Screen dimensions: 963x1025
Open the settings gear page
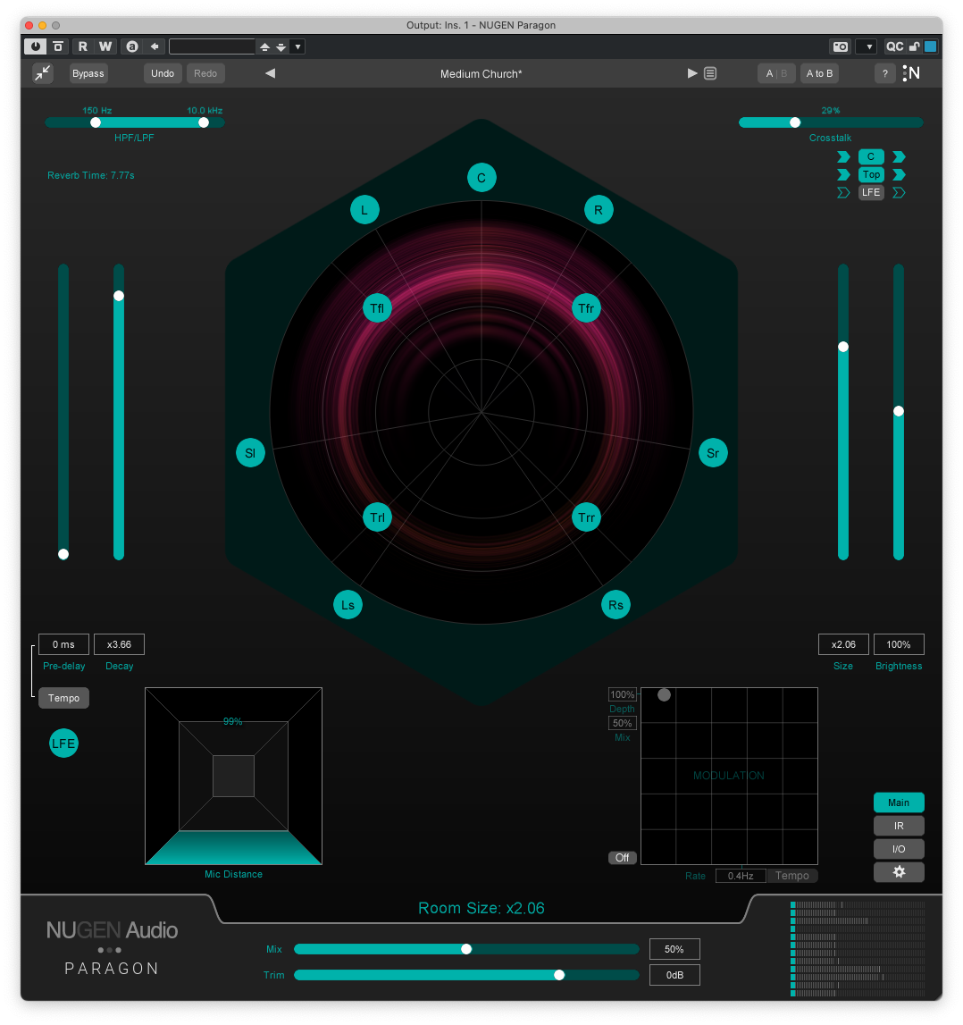899,872
